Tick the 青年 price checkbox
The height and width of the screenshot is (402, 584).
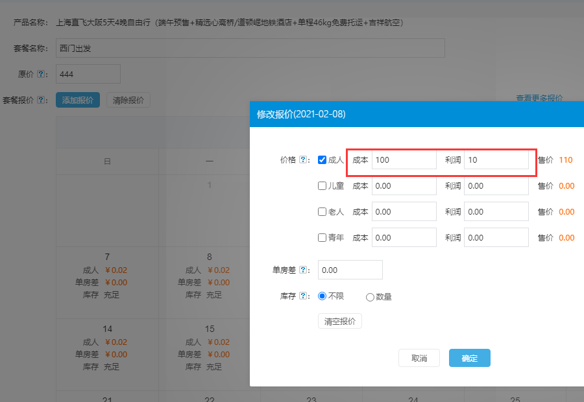(x=322, y=238)
